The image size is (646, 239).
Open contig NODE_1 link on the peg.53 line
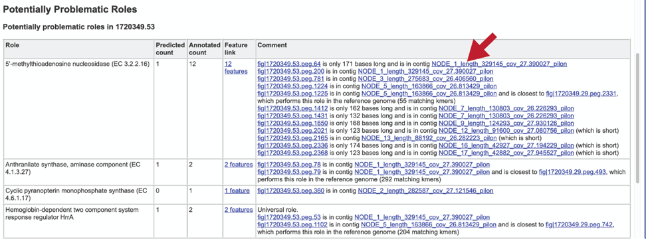click(x=422, y=217)
